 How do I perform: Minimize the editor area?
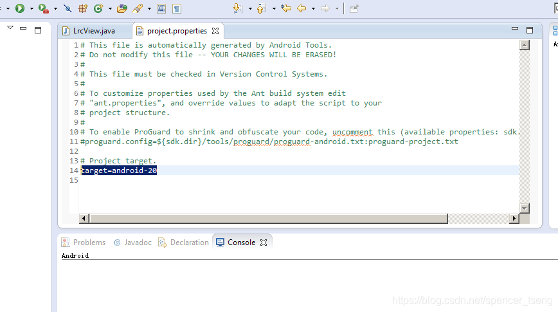514,28
